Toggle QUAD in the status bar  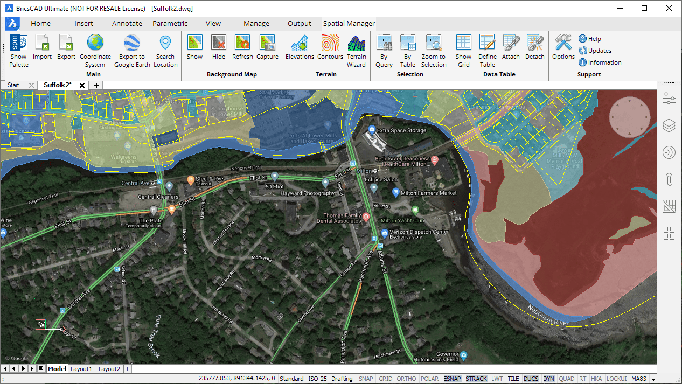point(566,379)
